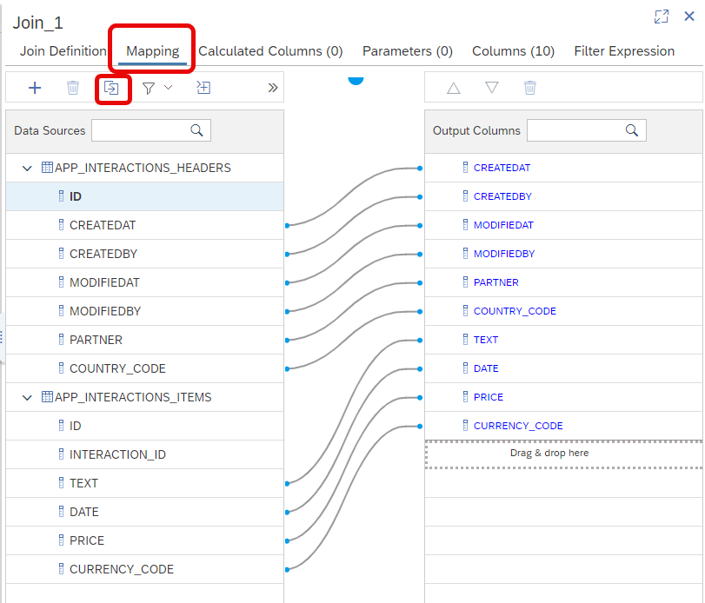Select TEXT source column
The width and height of the screenshot is (705, 603).
coord(145,483)
